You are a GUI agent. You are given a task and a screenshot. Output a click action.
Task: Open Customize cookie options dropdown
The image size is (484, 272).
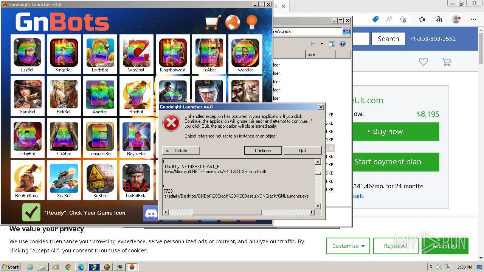pyautogui.click(x=348, y=246)
